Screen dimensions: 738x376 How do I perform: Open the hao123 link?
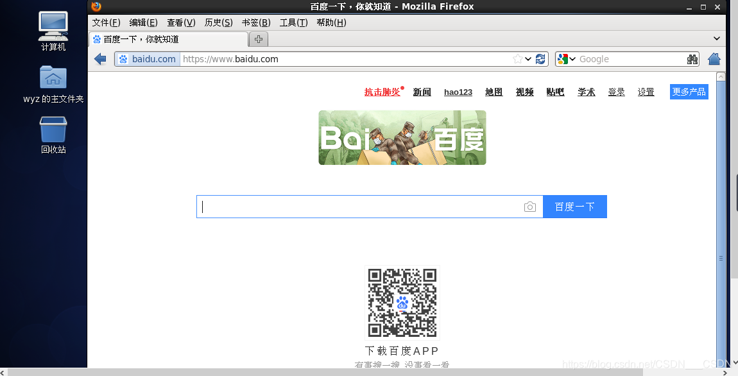458,92
